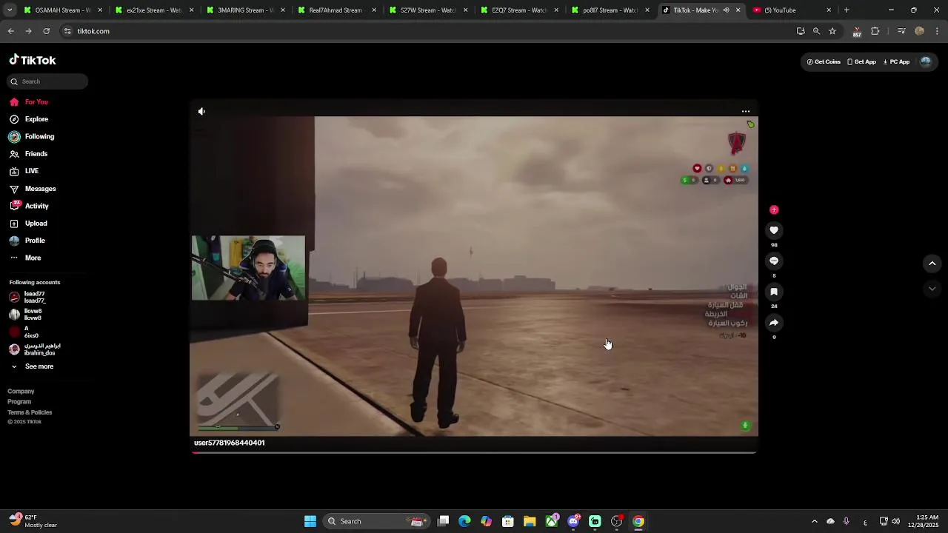Open followed account llovw8

click(26, 315)
